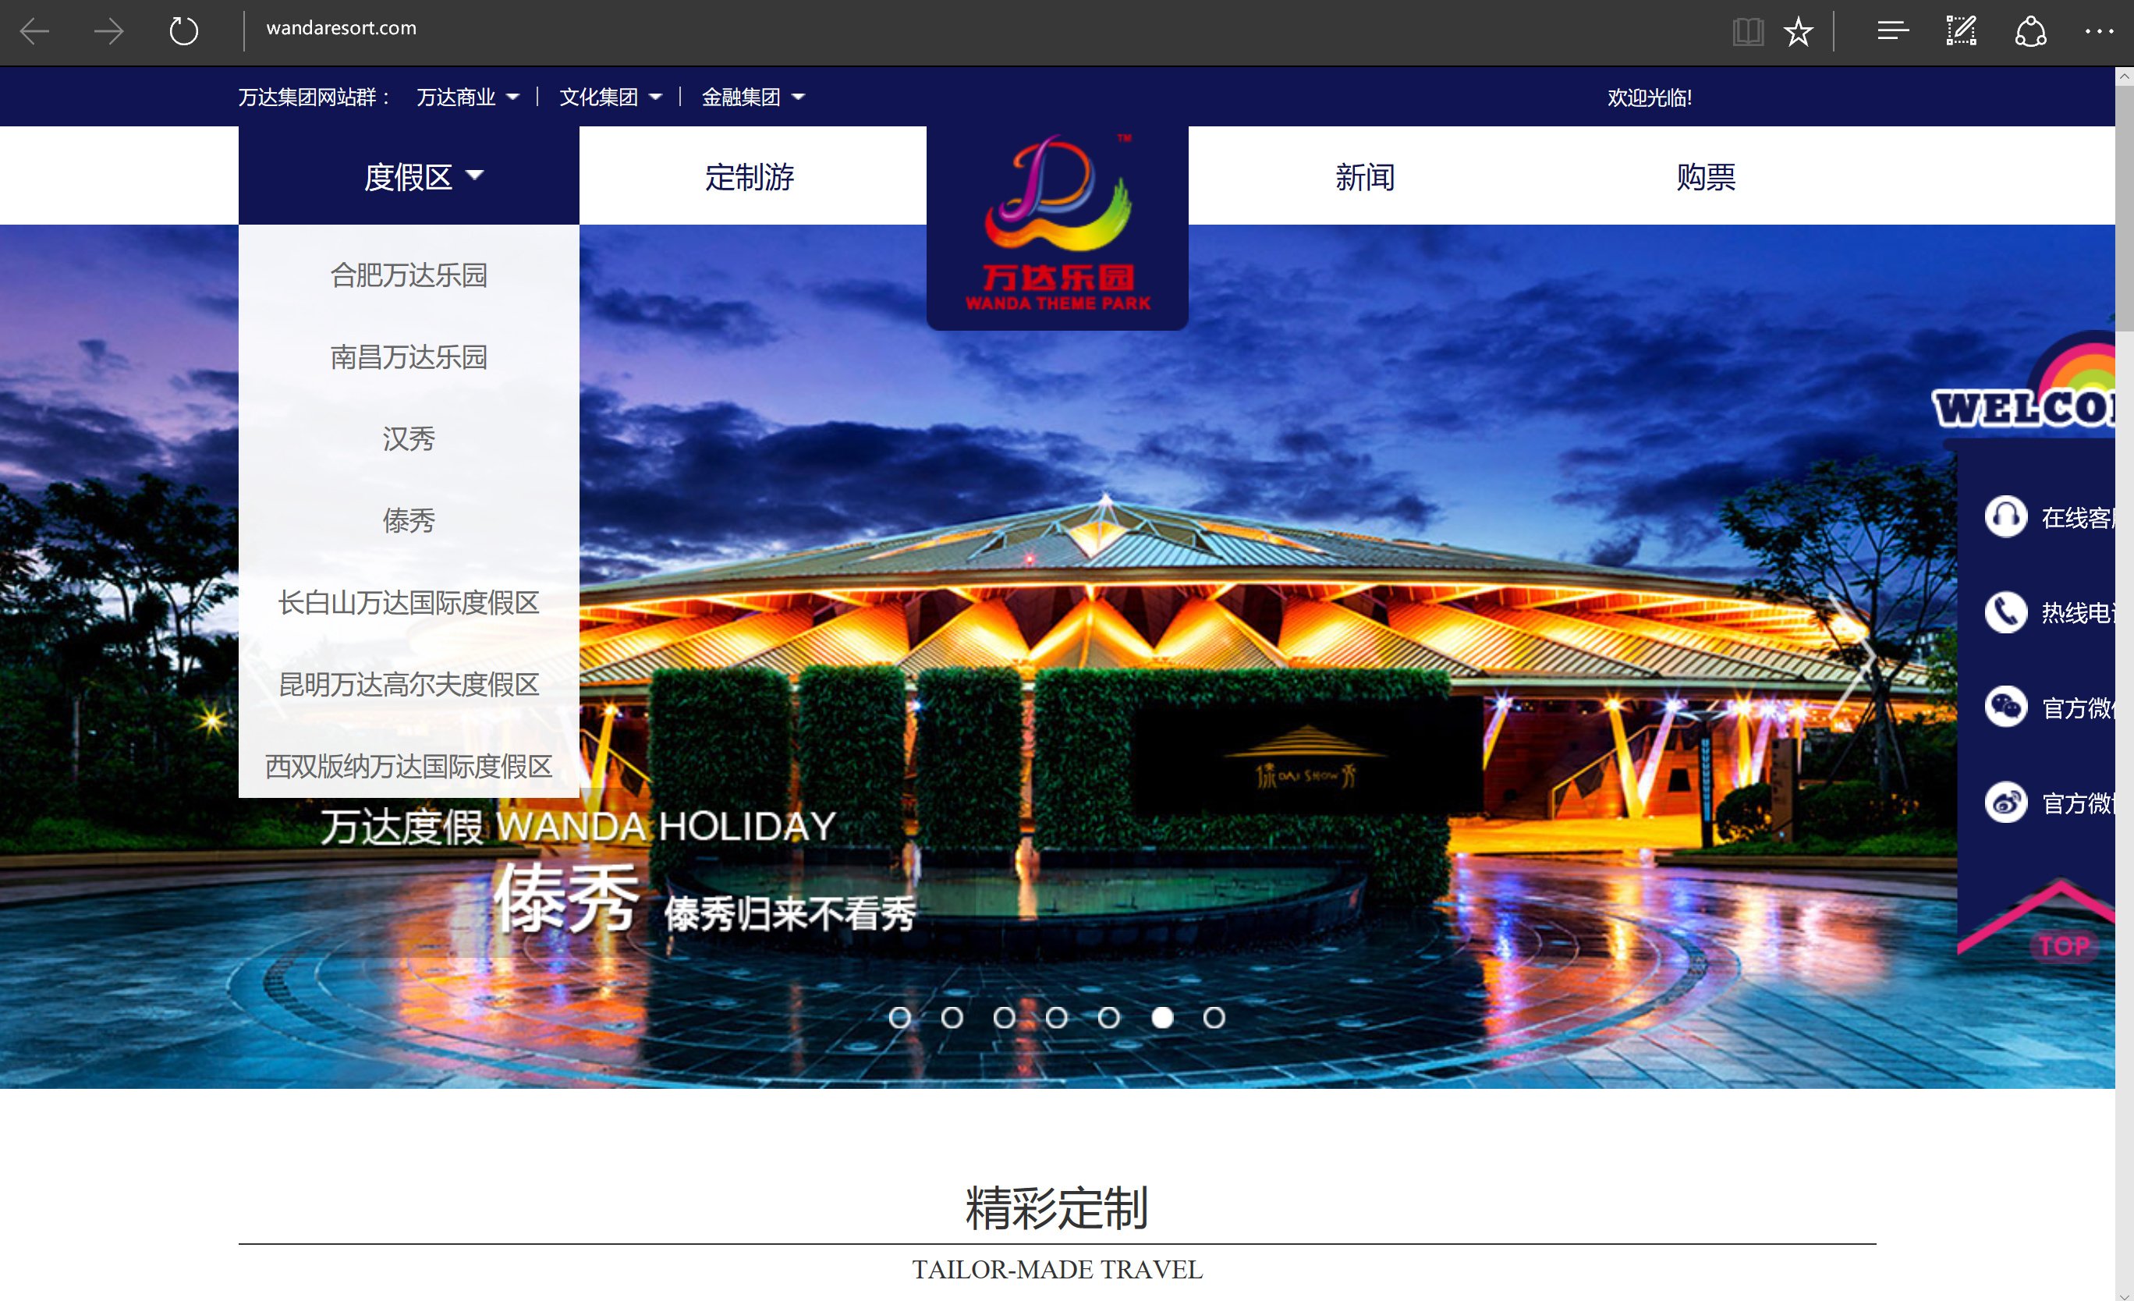
Task: Open the Hub lines icon
Action: 1893,31
